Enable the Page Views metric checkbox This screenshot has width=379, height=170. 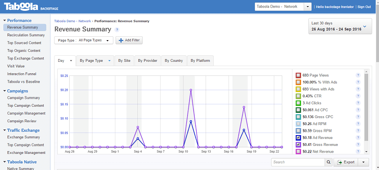point(298,76)
